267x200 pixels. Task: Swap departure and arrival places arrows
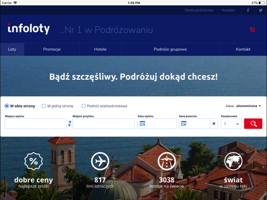[70, 124]
